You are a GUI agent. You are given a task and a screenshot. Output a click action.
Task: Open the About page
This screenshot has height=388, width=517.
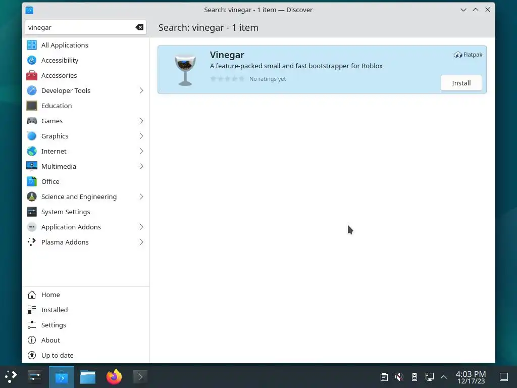[86, 340]
